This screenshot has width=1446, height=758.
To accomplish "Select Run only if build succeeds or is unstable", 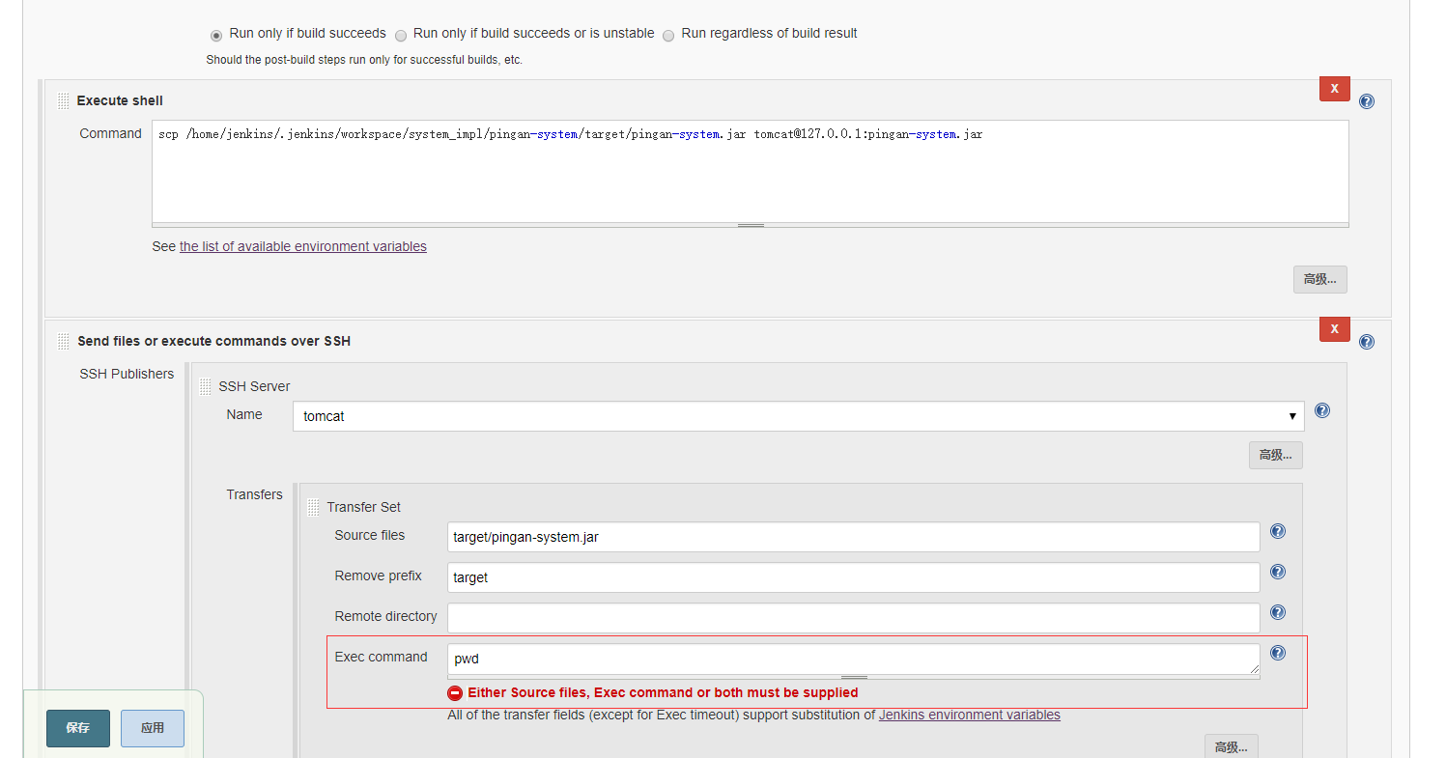I will 401,35.
